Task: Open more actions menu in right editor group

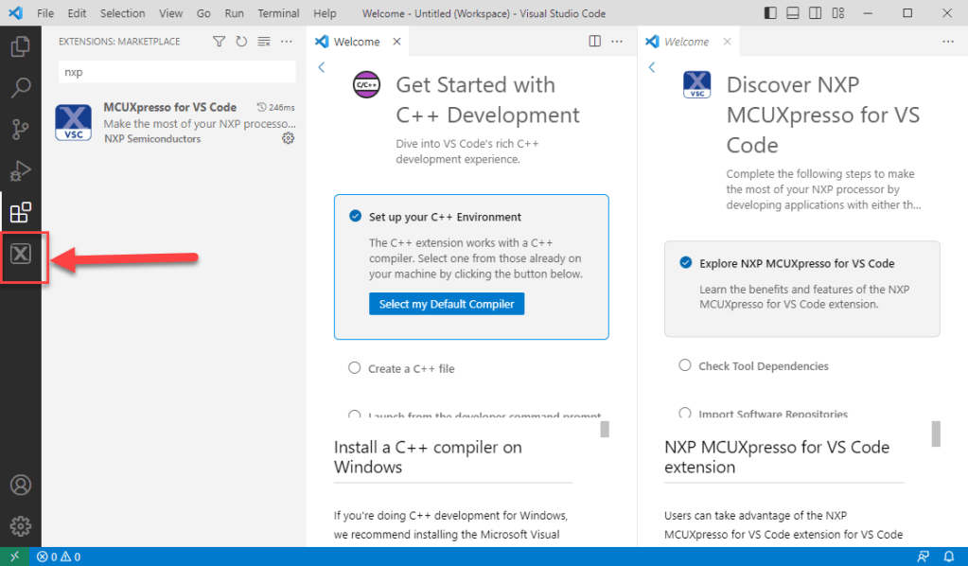Action: tap(947, 42)
